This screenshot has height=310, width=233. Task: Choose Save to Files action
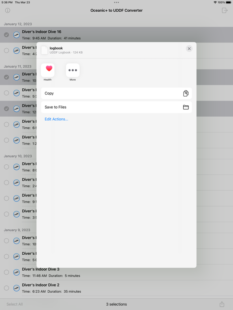[116, 107]
